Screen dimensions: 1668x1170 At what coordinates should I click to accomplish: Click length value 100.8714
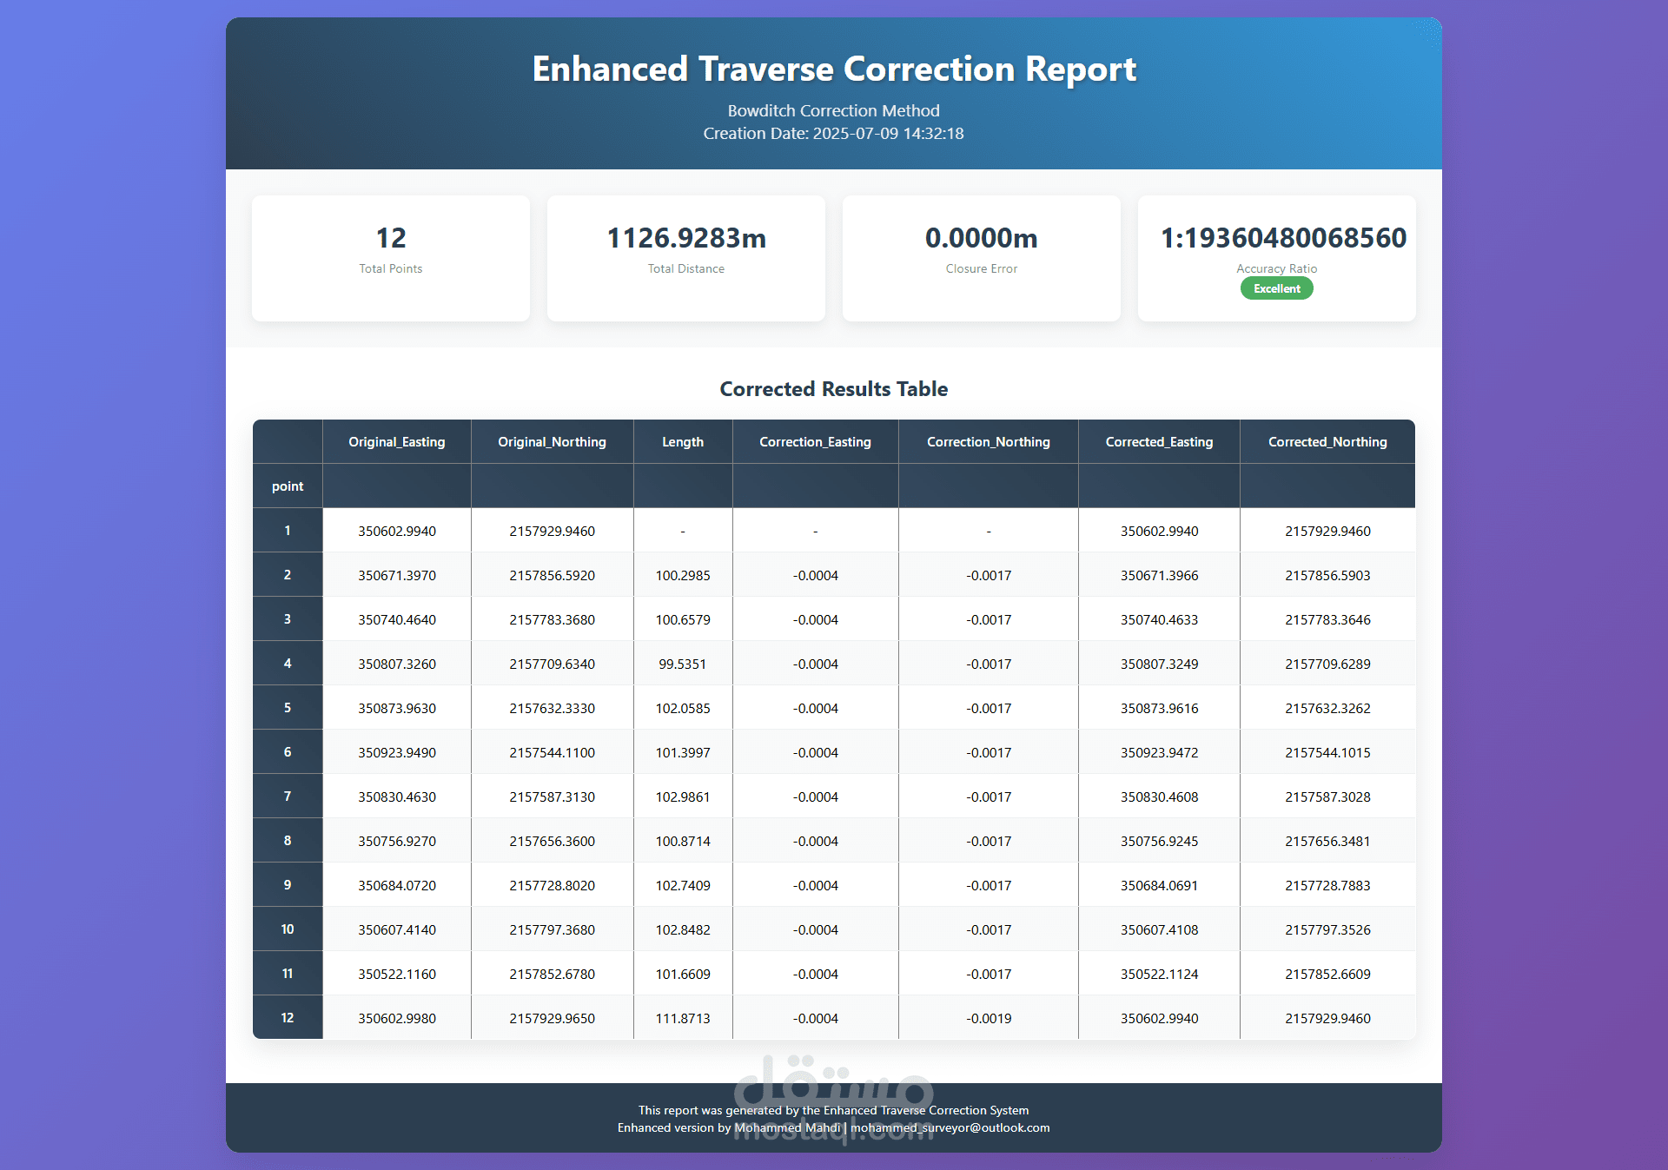[683, 841]
